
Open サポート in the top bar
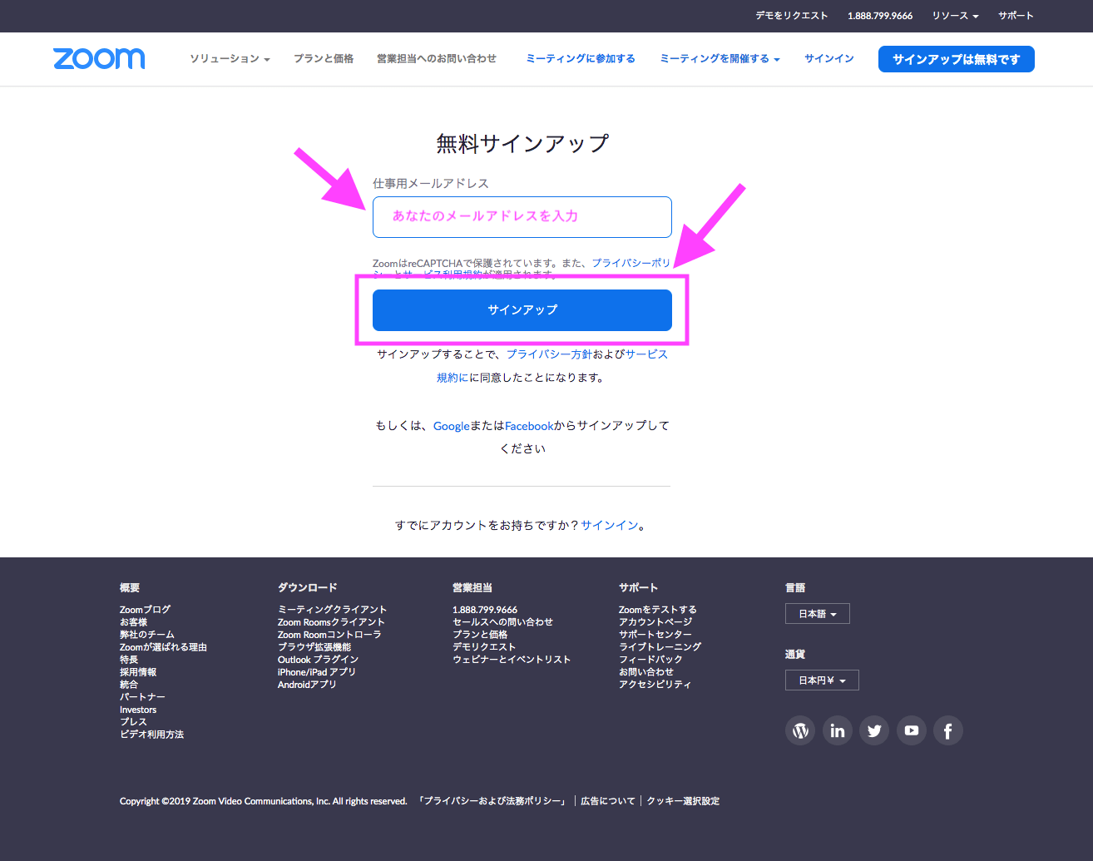click(x=1016, y=16)
